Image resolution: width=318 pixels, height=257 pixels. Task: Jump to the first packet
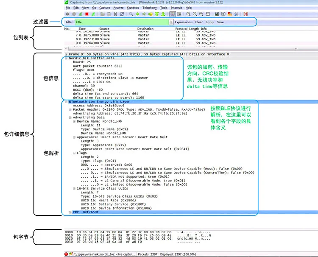(156, 14)
